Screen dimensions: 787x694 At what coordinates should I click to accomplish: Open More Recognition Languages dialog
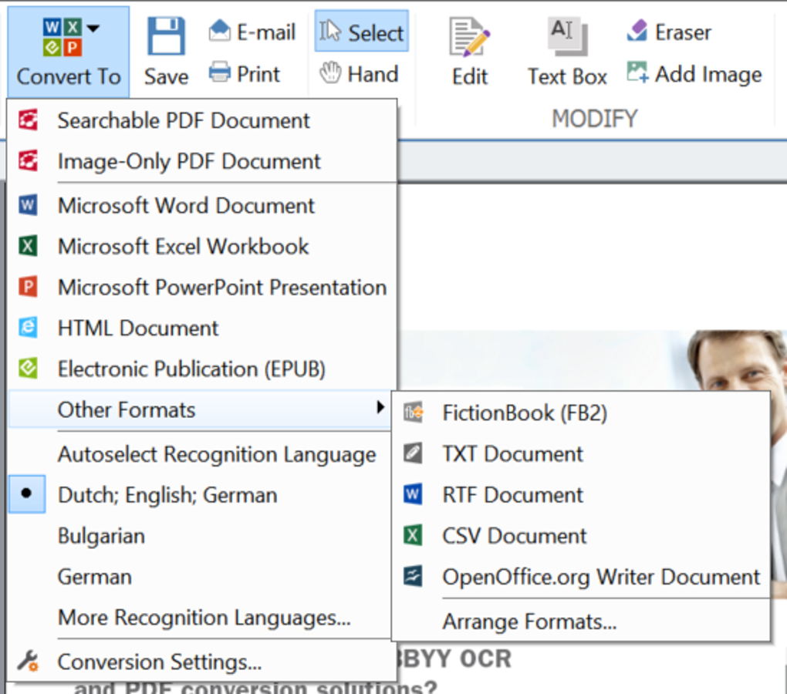[x=204, y=618]
